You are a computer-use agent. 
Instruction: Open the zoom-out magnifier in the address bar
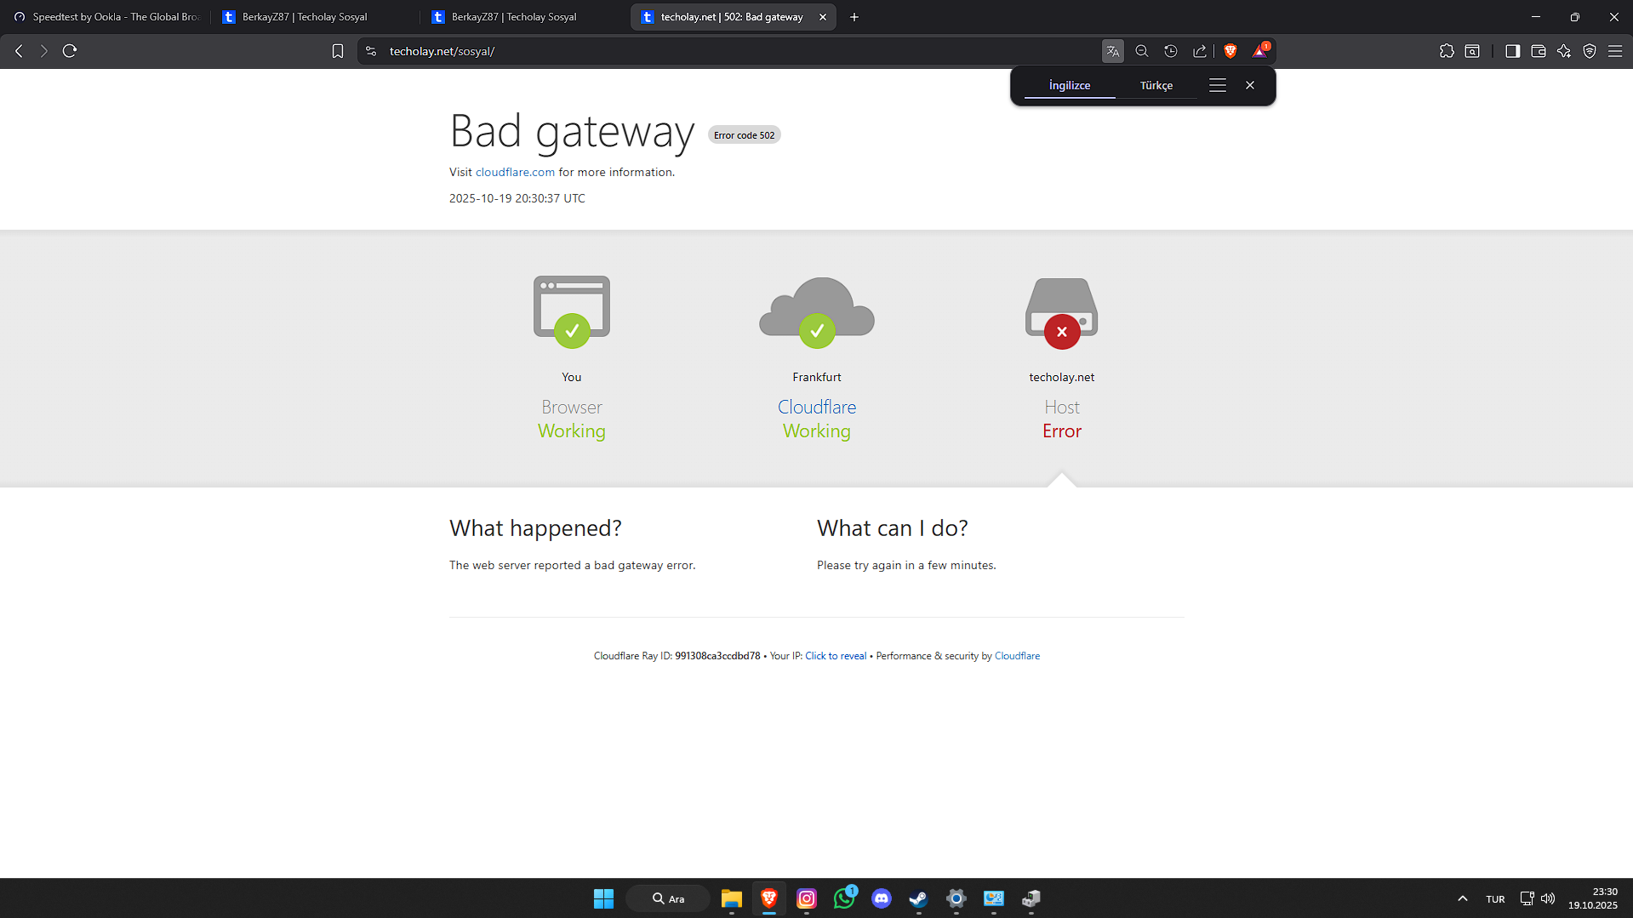click(x=1142, y=51)
